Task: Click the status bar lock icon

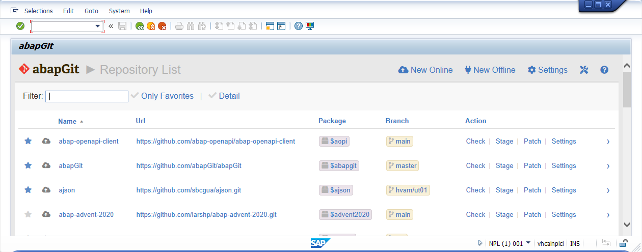Action: coord(623,243)
